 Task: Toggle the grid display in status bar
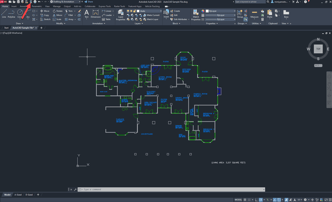[245, 199]
